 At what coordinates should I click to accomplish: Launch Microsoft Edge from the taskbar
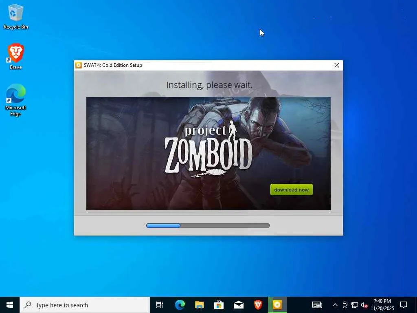pyautogui.click(x=180, y=305)
